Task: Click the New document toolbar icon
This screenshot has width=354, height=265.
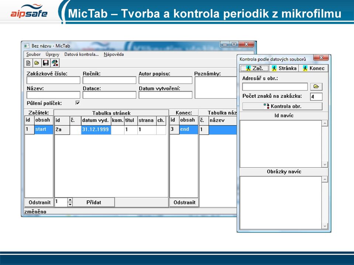Action: 28,63
